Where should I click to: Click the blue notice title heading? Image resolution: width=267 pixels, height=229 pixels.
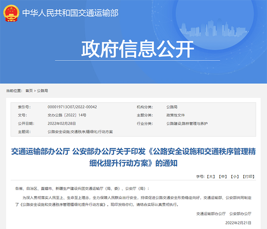(133, 157)
